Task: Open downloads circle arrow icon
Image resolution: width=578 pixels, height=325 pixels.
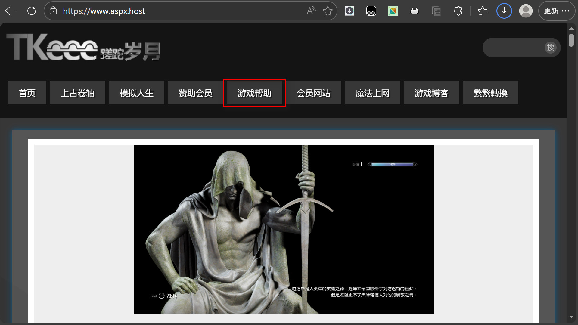Action: click(504, 11)
